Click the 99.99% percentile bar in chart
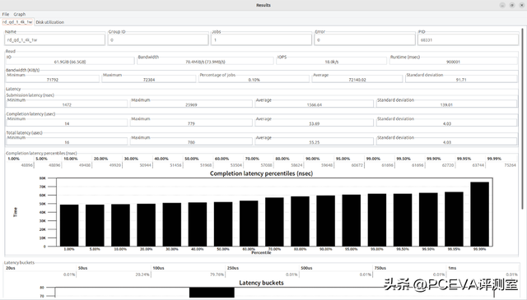The width and height of the screenshot is (527, 300). (x=479, y=214)
